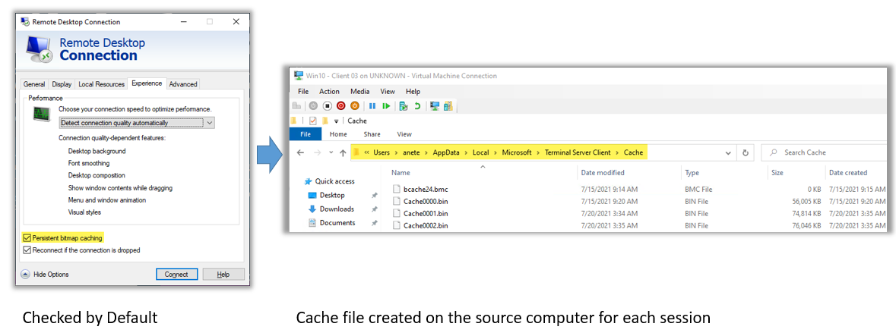The width and height of the screenshot is (896, 336).
Task: Sort by the Date modified column header
Action: pyautogui.click(x=603, y=172)
